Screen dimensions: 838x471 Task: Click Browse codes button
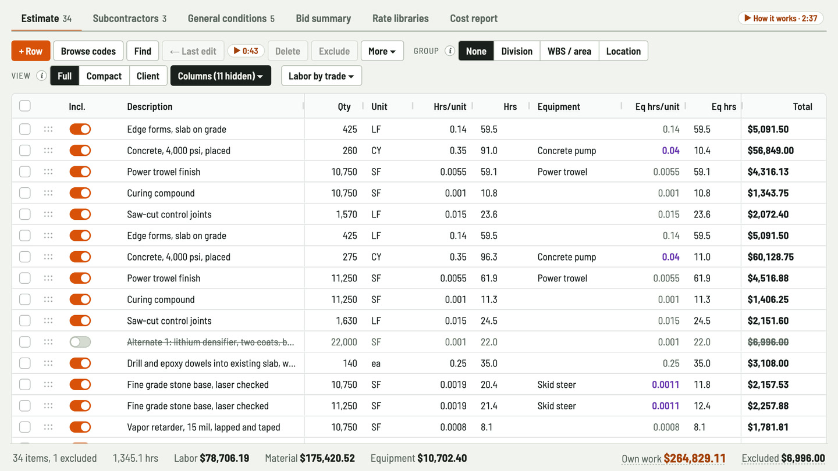[88, 51]
